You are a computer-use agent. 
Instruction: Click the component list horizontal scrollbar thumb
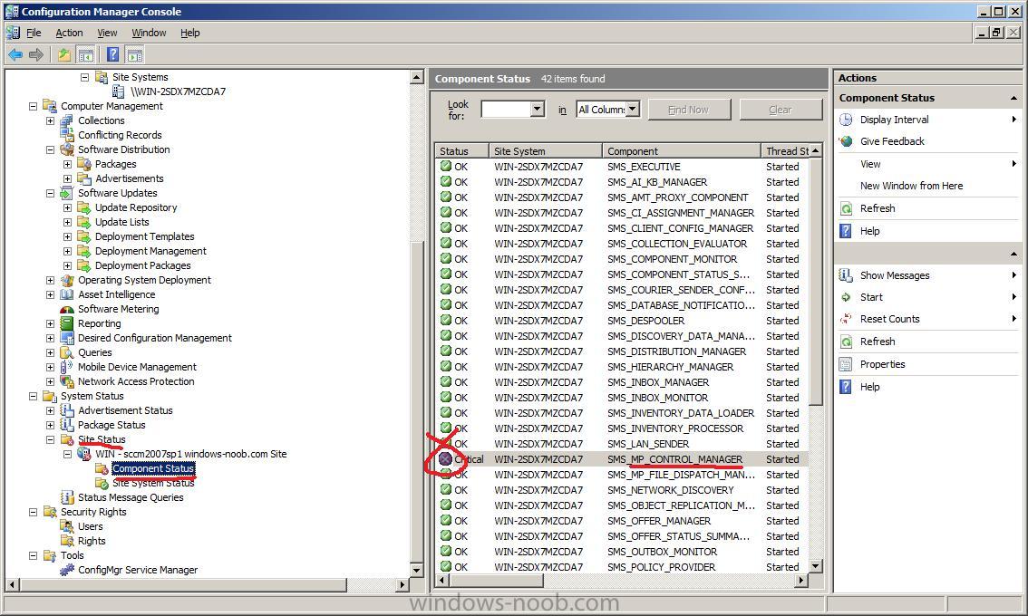(x=496, y=581)
